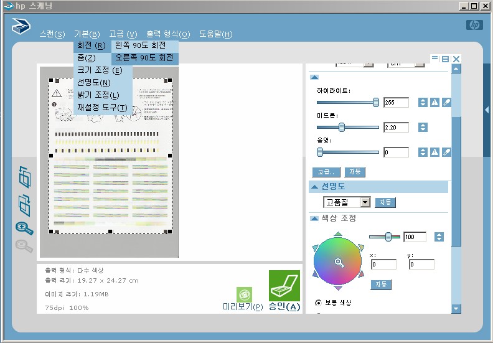Click the color wheel center
493x343 pixels.
(339, 262)
